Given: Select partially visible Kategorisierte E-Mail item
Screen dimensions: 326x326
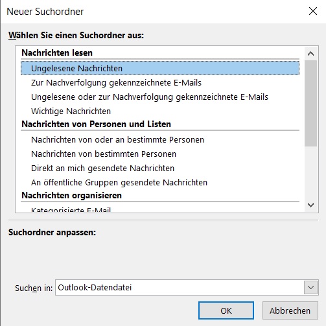Looking at the screenshot, I should pos(160,209).
